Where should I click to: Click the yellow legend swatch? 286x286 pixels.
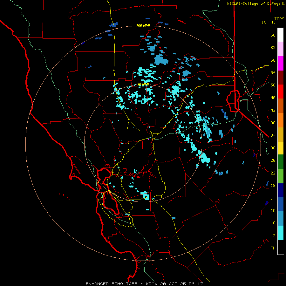(x=281, y=148)
